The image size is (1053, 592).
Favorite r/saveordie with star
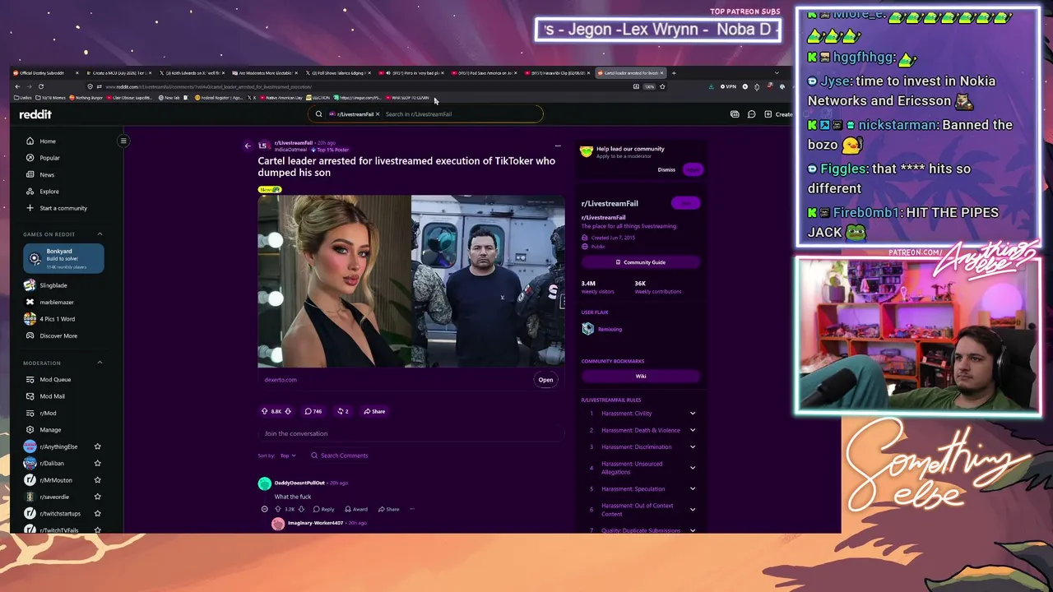click(x=97, y=497)
